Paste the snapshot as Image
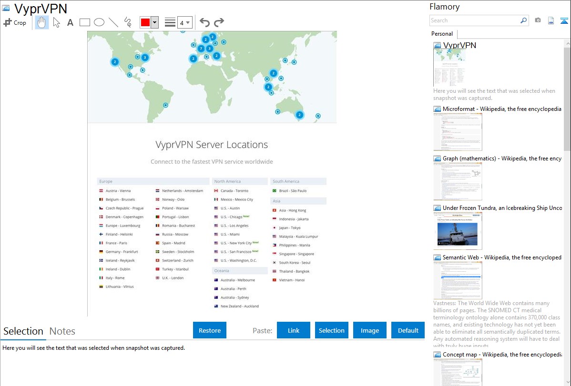The image size is (571, 386). pos(369,330)
